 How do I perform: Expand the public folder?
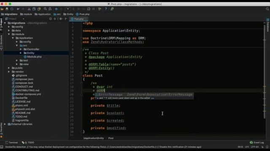point(9,68)
